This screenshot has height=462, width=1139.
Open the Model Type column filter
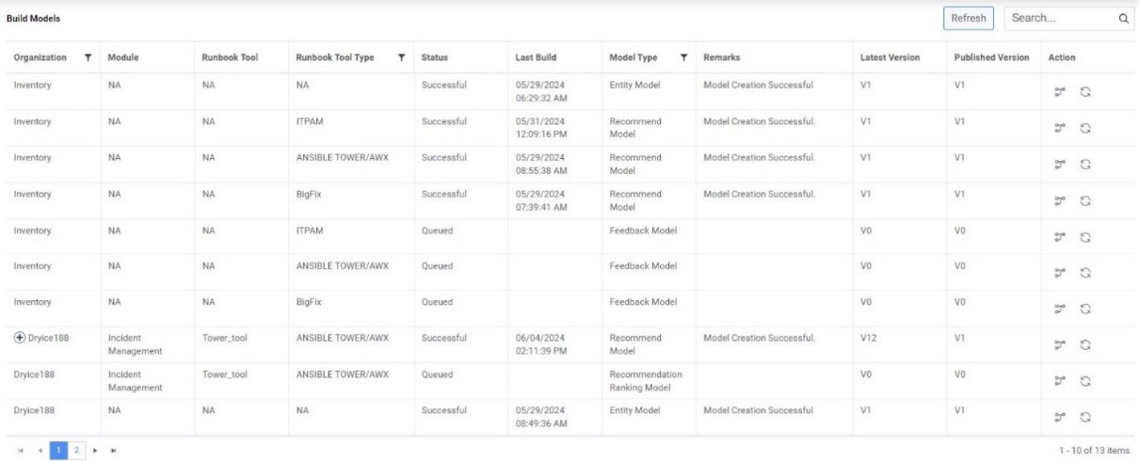click(x=684, y=57)
